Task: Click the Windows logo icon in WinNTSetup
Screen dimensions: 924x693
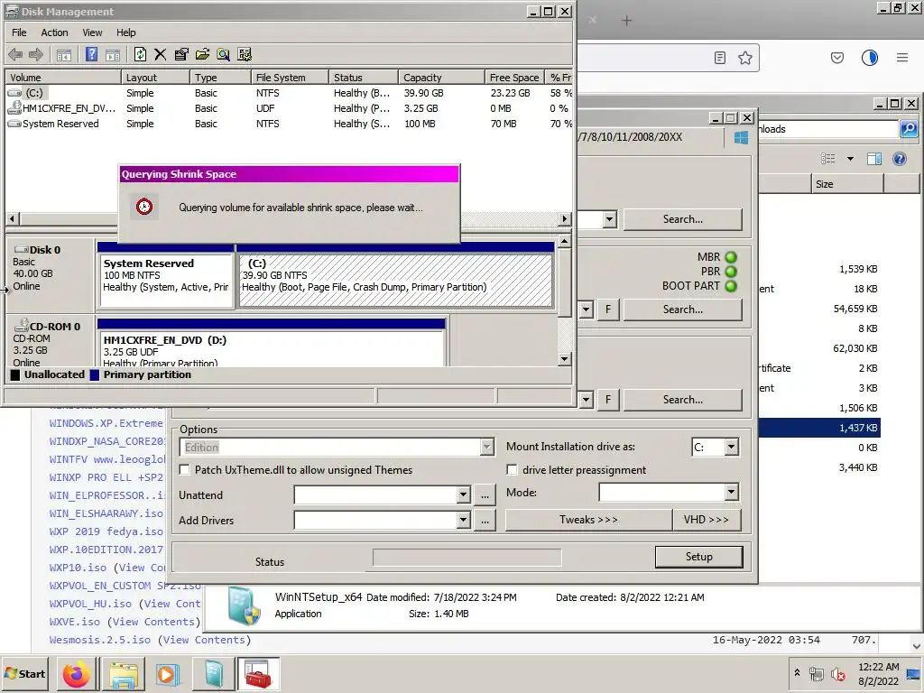Action: pyautogui.click(x=742, y=137)
